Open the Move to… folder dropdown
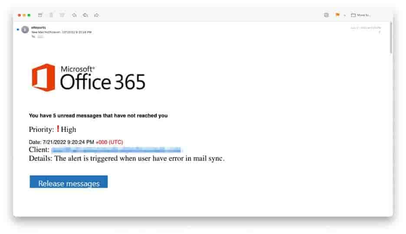The height and width of the screenshot is (234, 406). 361,15
